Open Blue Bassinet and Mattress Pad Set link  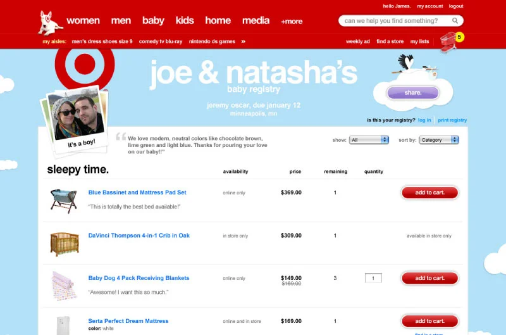[137, 193]
